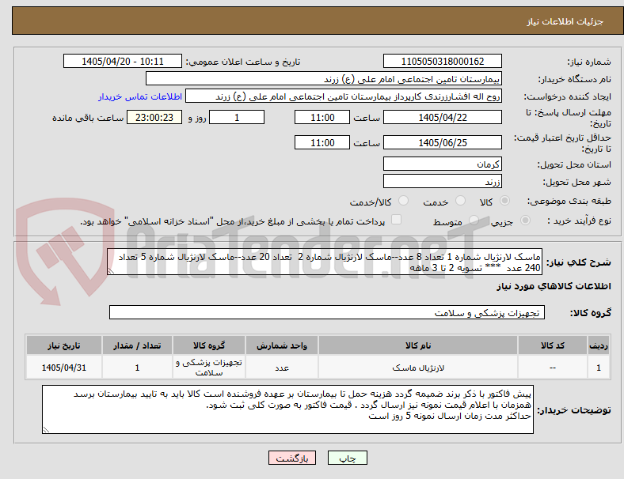
Task: Click the نام کالا column header
Action: [x=418, y=345]
